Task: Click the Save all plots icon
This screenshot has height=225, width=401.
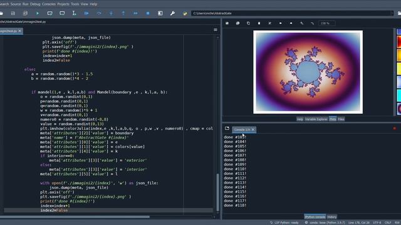Action: pos(238,23)
